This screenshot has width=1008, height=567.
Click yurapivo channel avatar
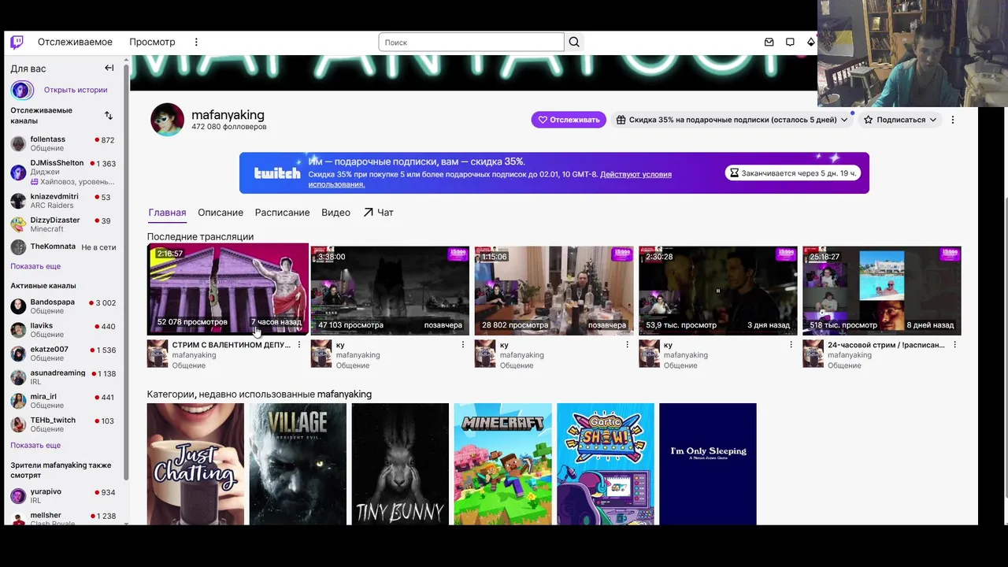pyautogui.click(x=18, y=496)
